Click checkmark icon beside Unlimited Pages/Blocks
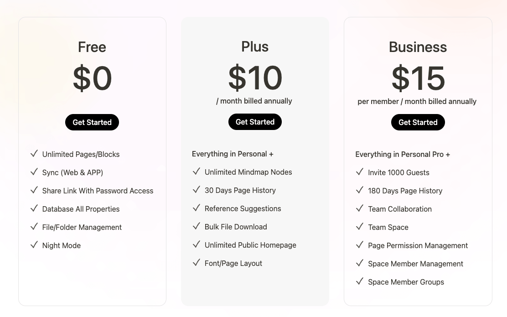Screen dimensions: 507x317 [x=34, y=154]
